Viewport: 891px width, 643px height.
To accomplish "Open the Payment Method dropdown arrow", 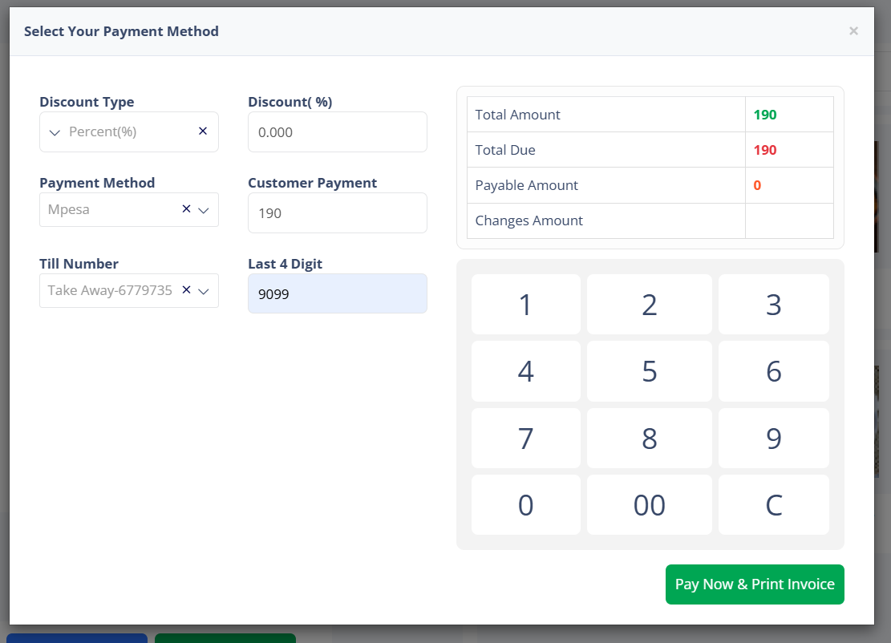I will click(x=204, y=210).
